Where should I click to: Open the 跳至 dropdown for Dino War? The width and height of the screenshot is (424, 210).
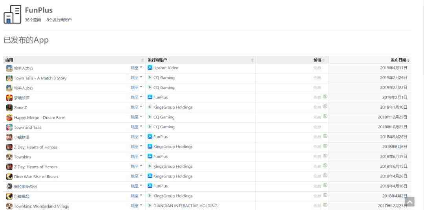(137, 176)
